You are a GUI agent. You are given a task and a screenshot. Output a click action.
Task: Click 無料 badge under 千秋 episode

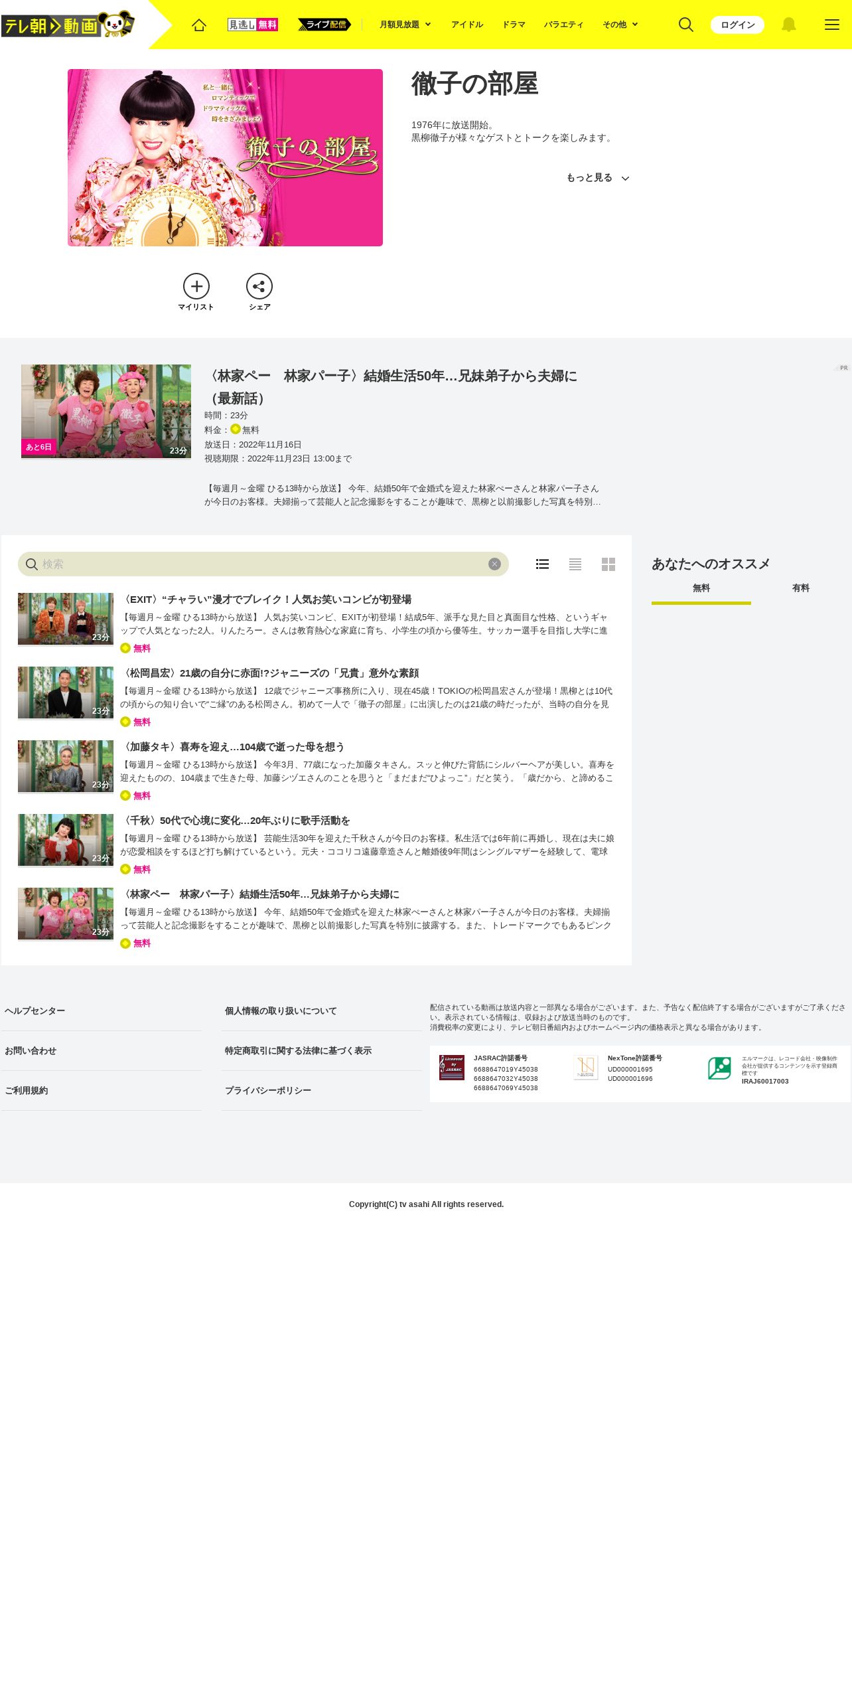135,870
